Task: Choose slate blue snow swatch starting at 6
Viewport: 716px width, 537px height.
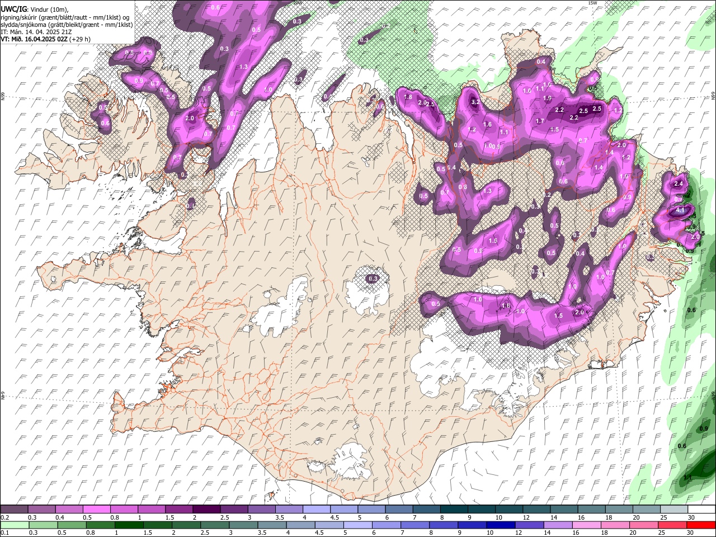Action: 399,509
